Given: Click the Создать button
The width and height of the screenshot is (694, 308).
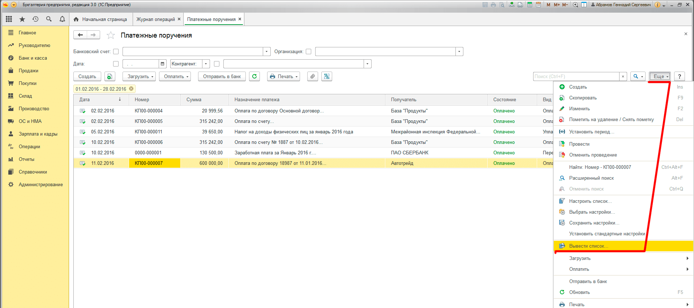Looking at the screenshot, I should click(x=87, y=76).
